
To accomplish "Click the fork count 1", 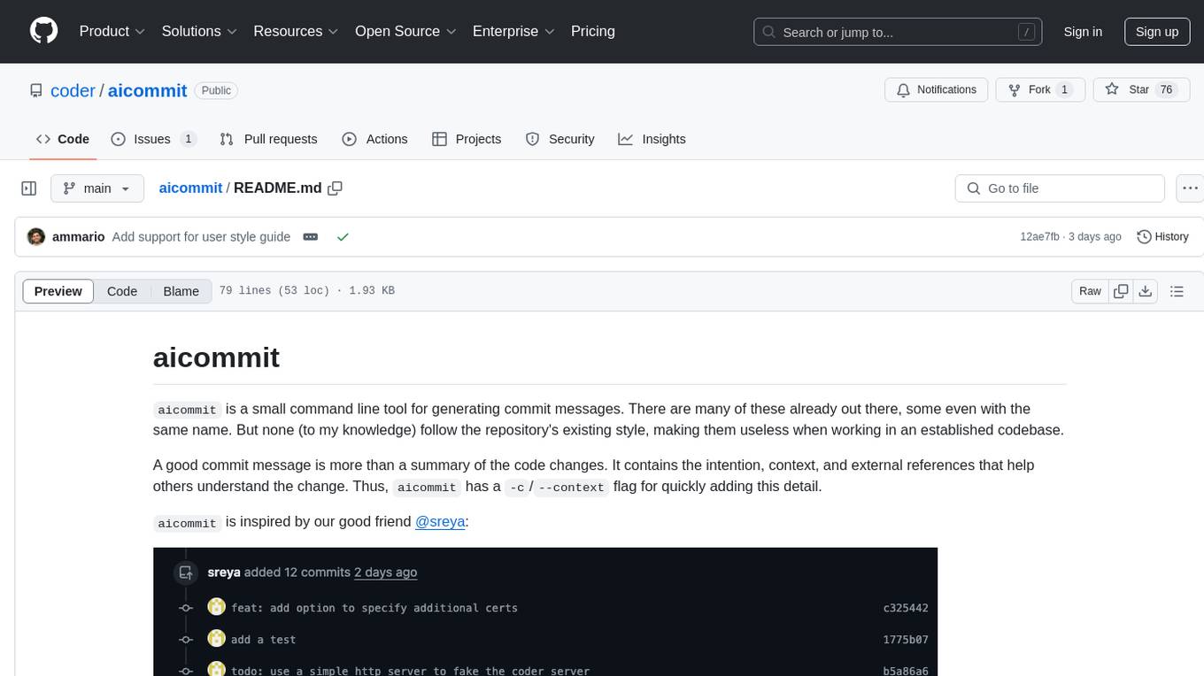I will pos(1065,89).
